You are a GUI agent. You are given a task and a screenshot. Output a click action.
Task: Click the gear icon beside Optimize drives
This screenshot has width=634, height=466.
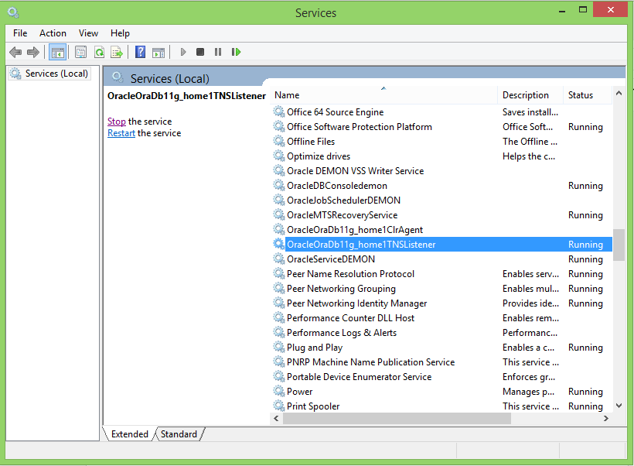pos(278,156)
